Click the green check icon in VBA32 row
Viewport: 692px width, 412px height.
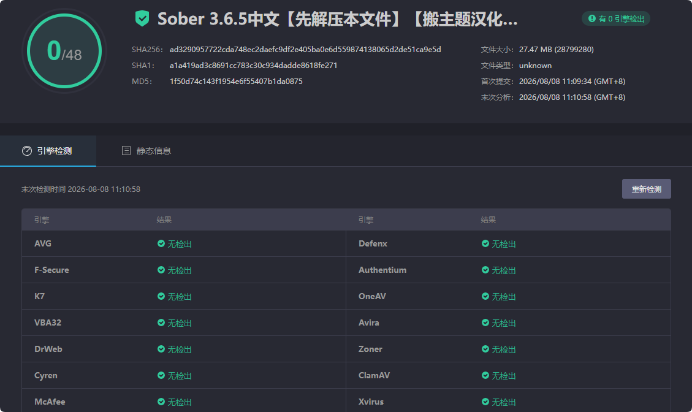tap(161, 323)
